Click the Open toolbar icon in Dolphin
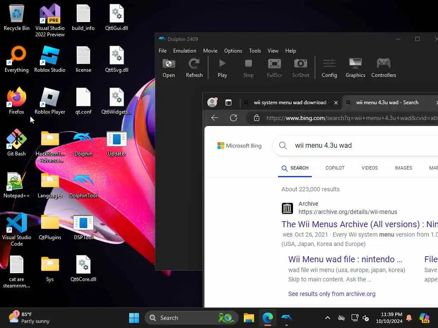 (x=169, y=68)
